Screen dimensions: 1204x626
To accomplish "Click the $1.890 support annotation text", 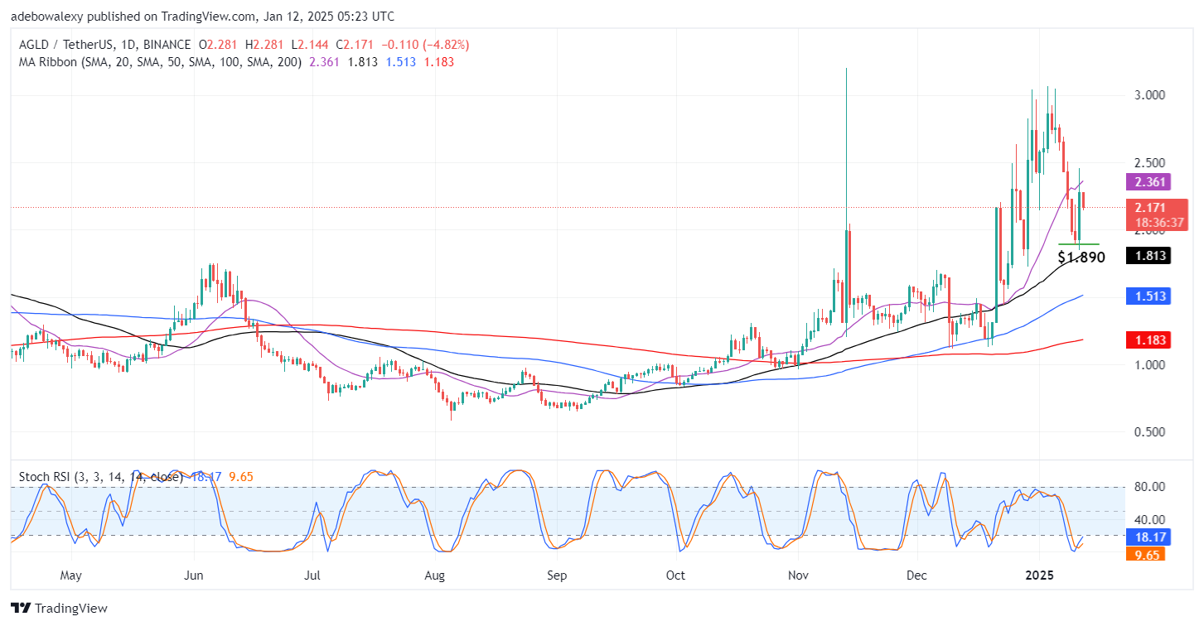I will coord(1081,257).
